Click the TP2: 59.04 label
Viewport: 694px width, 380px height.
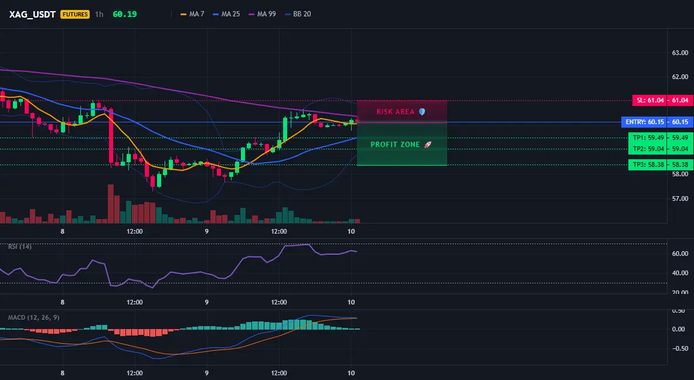[x=648, y=149]
